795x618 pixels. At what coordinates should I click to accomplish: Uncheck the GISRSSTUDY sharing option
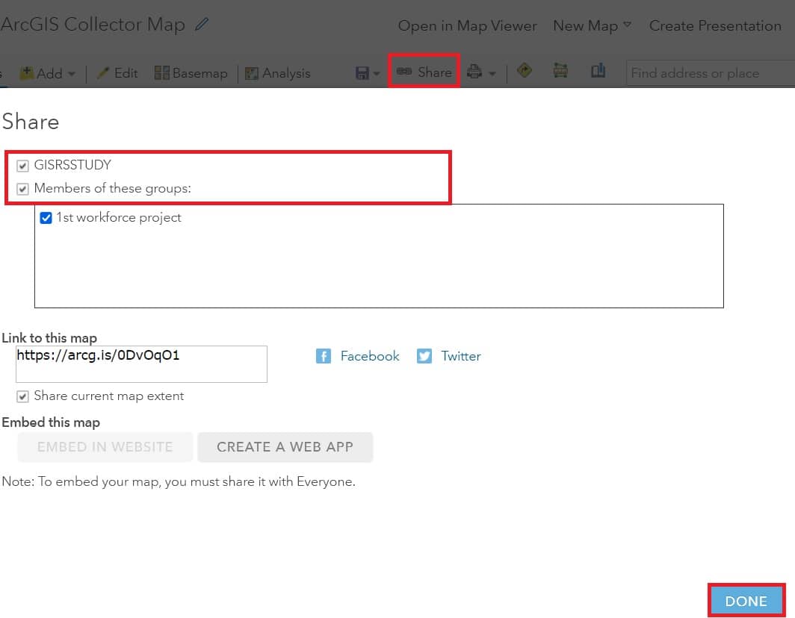coord(22,165)
